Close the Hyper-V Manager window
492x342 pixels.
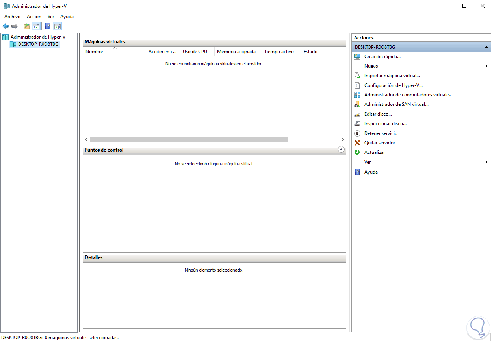[483, 6]
